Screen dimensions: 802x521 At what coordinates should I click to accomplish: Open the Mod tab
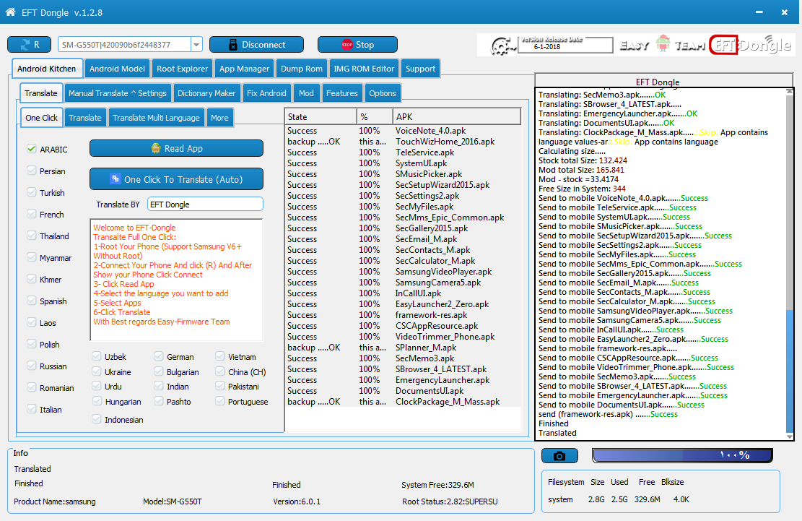[306, 93]
